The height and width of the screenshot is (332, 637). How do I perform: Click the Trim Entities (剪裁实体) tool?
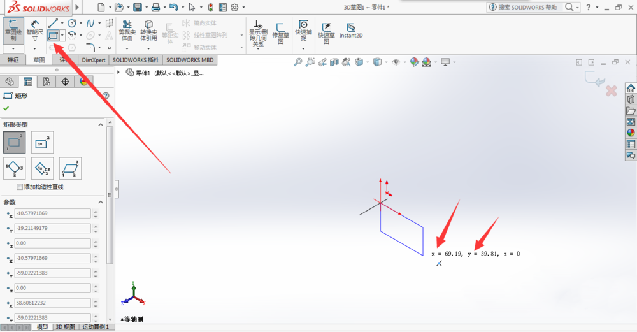127,31
